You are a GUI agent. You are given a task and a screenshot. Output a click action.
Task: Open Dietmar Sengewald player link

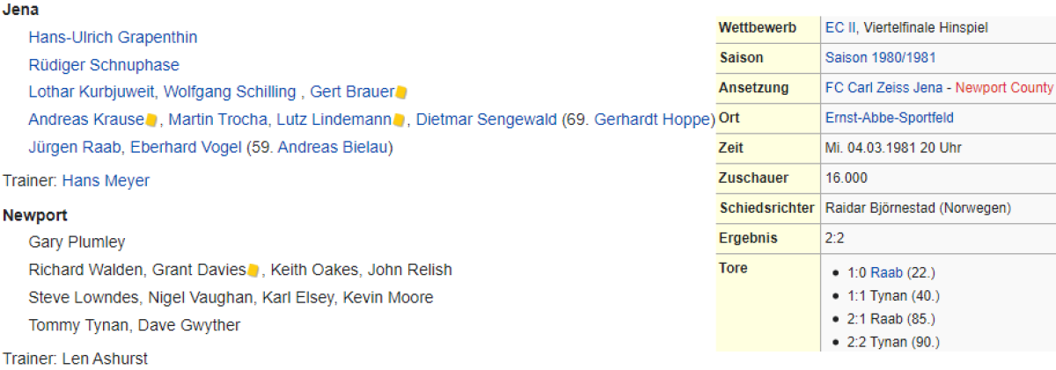[487, 120]
